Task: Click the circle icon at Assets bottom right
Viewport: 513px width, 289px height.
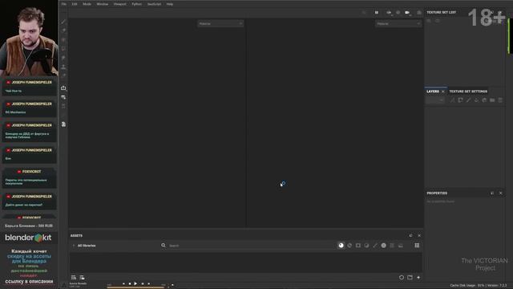Action: [402, 278]
